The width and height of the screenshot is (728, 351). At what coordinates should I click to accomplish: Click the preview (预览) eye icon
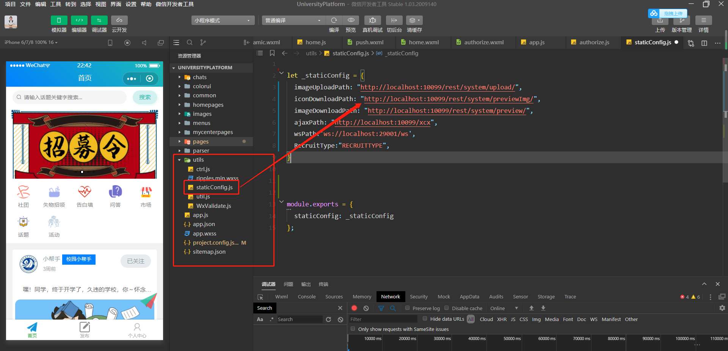351,20
